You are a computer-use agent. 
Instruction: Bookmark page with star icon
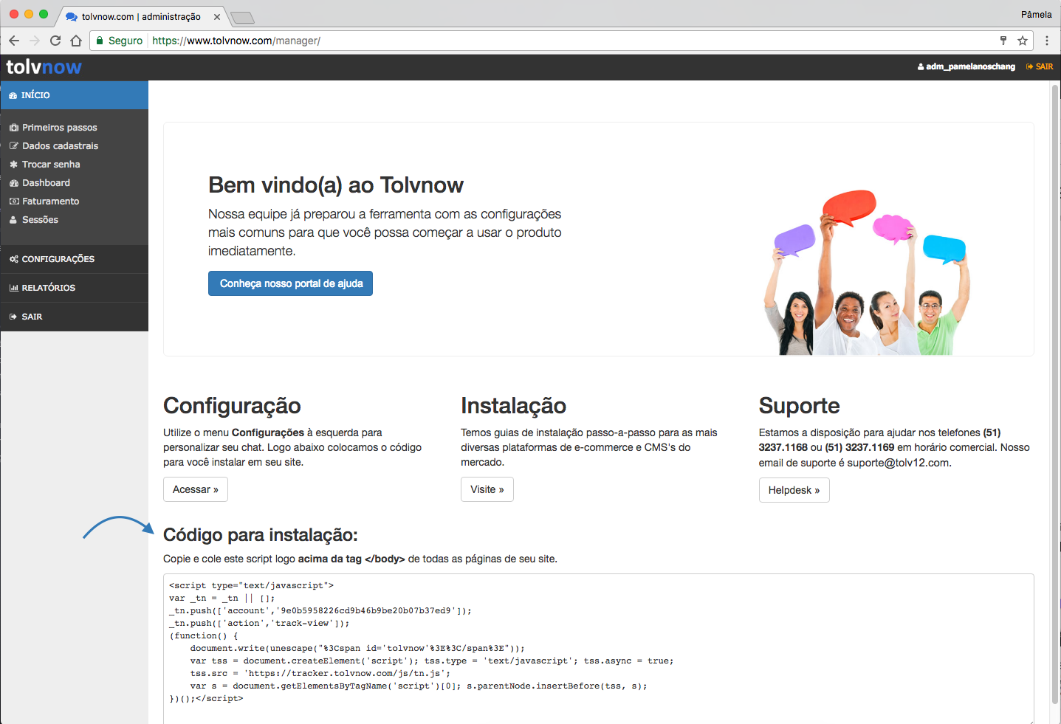[x=1023, y=41]
